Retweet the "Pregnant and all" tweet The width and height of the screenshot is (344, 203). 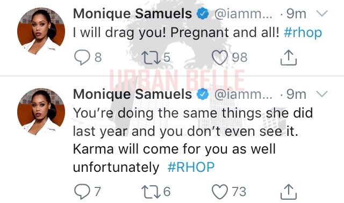(x=150, y=57)
